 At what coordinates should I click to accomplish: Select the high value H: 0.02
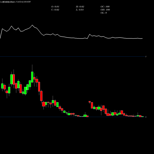(80, 7)
